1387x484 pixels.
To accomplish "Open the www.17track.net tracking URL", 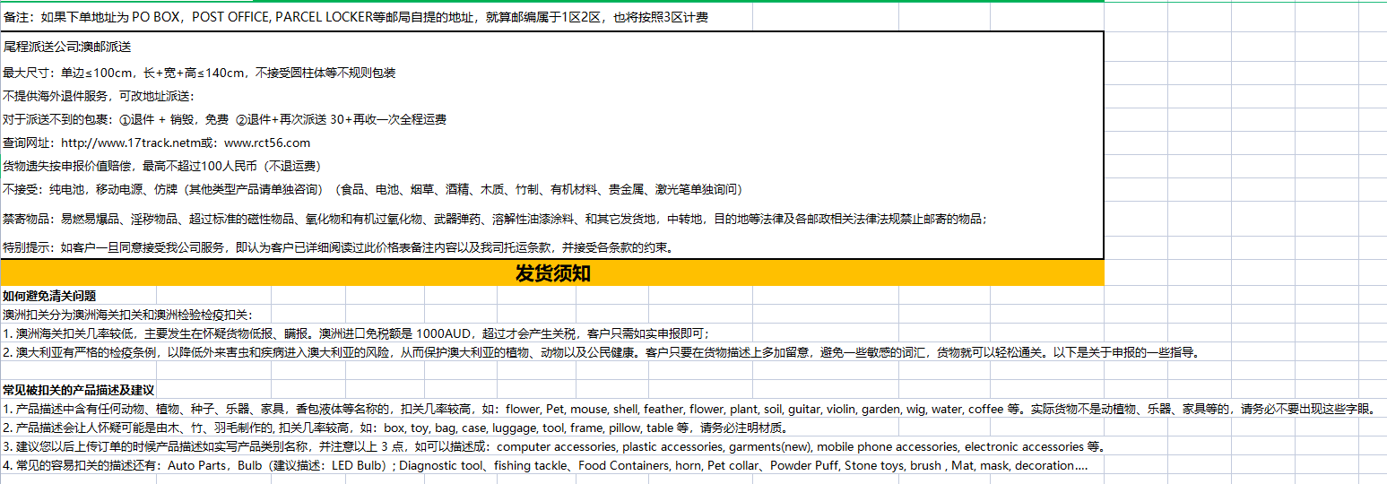I will 122,143.
